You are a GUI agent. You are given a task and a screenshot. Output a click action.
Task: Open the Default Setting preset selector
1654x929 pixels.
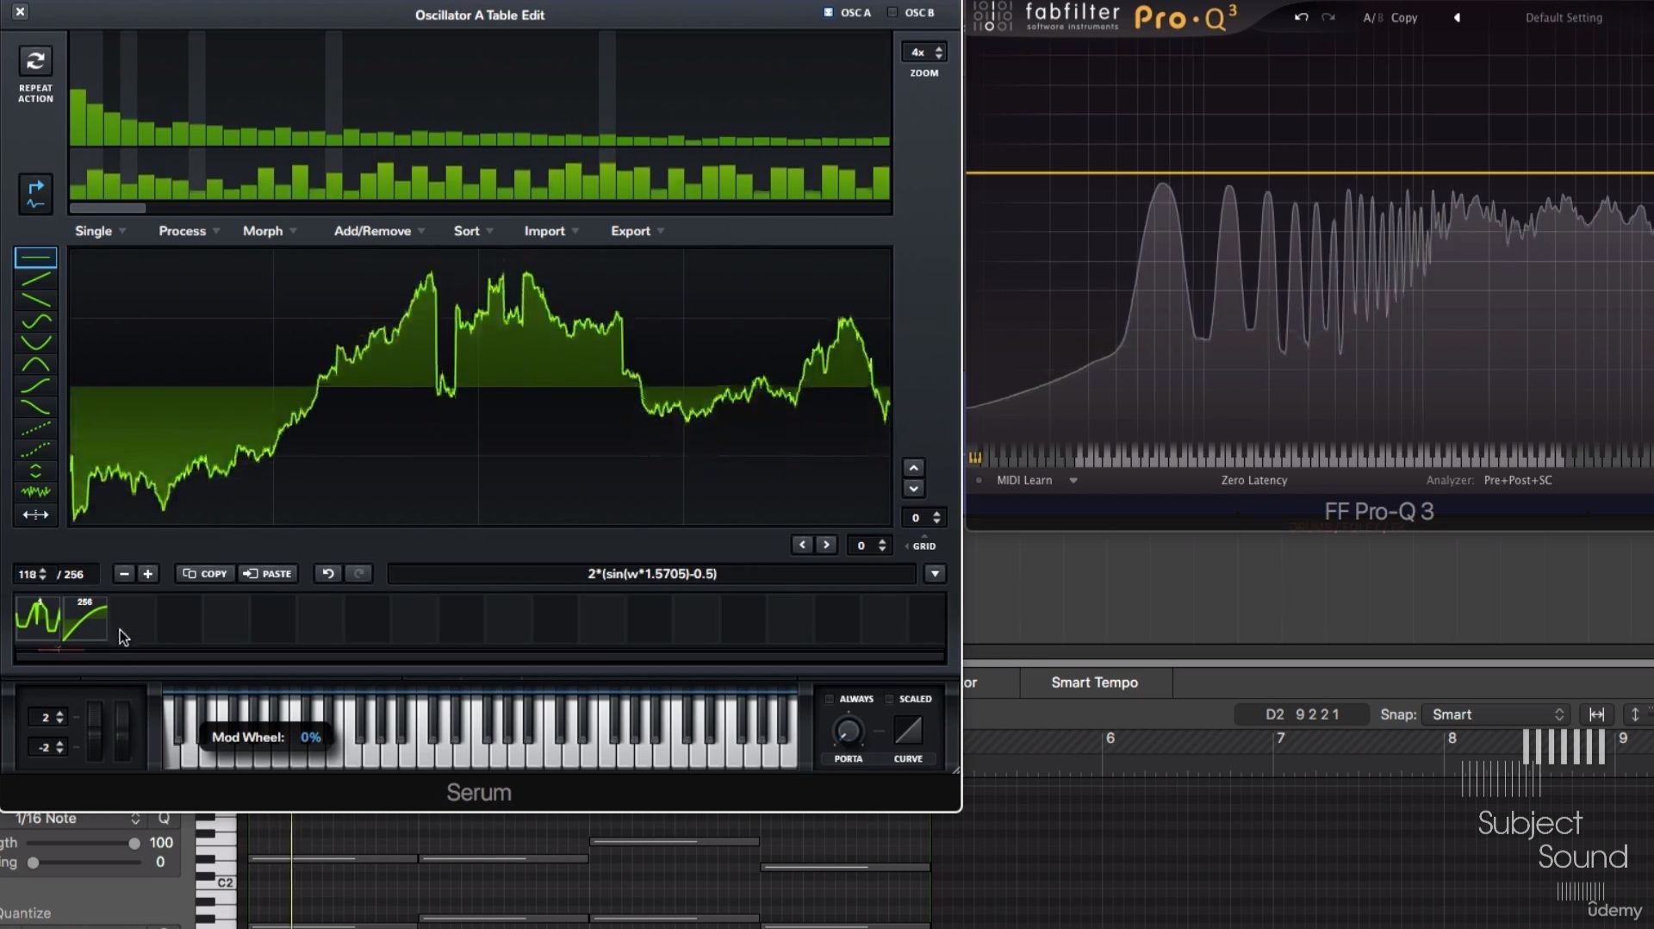[x=1564, y=17]
